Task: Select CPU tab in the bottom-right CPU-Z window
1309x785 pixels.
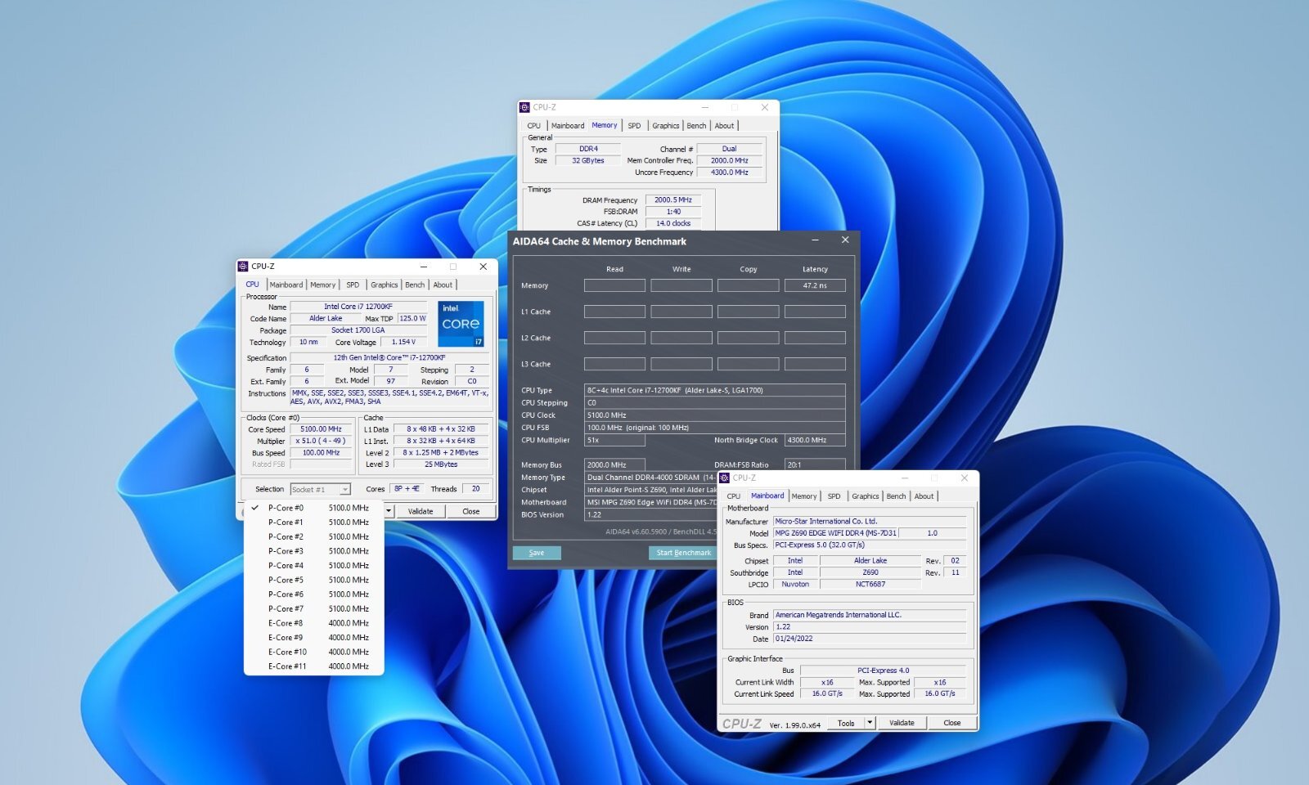Action: pyautogui.click(x=734, y=496)
